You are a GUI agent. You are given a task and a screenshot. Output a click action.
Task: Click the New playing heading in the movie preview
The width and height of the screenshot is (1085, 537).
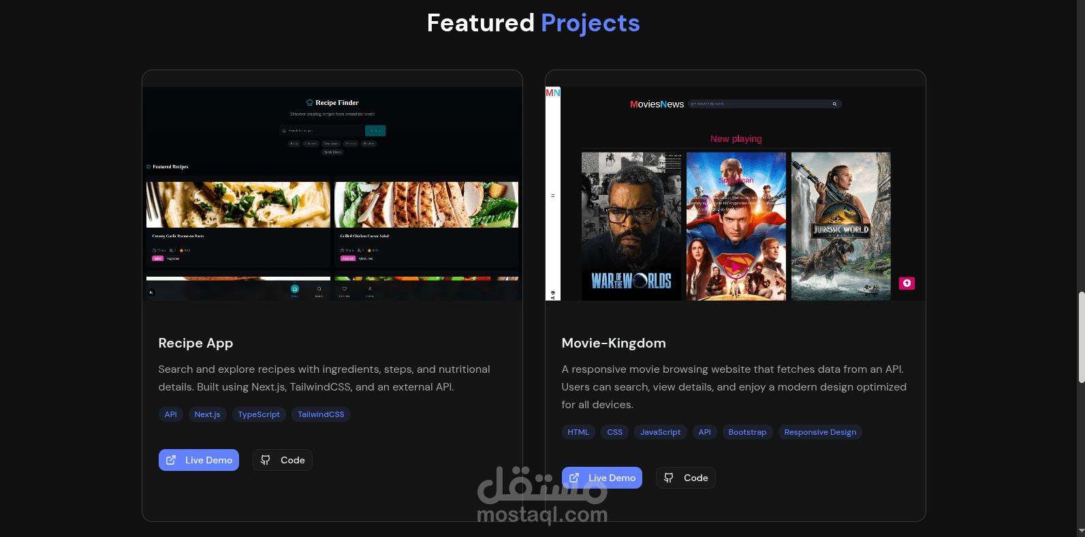tap(736, 138)
